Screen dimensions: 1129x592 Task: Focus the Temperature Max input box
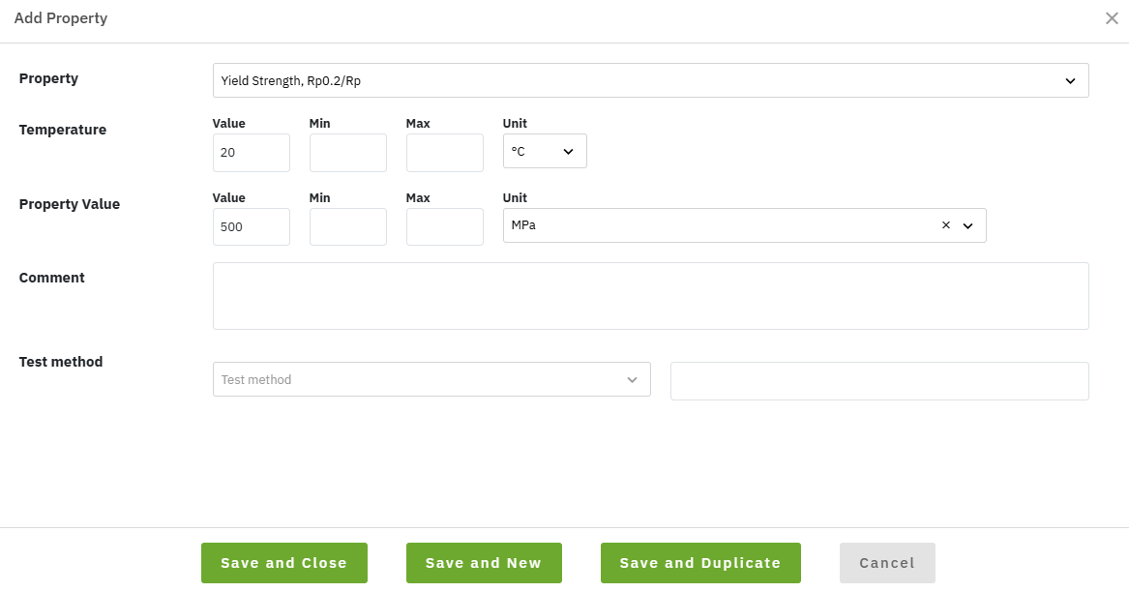coord(444,153)
